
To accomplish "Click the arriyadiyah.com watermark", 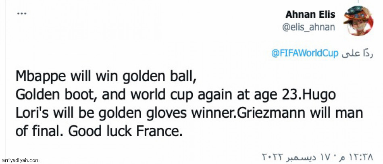I will [x=21, y=160].
